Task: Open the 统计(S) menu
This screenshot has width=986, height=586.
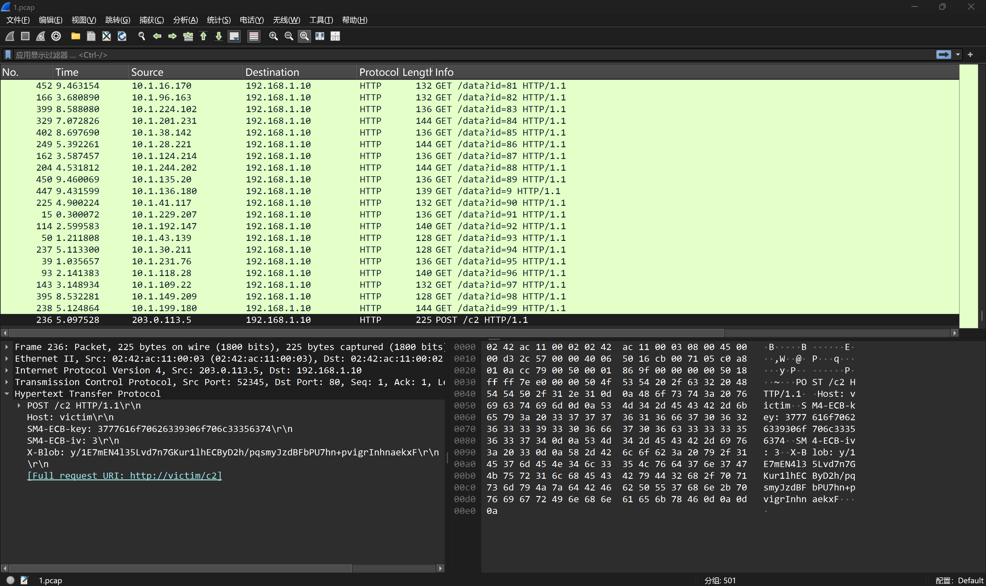Action: click(x=218, y=20)
